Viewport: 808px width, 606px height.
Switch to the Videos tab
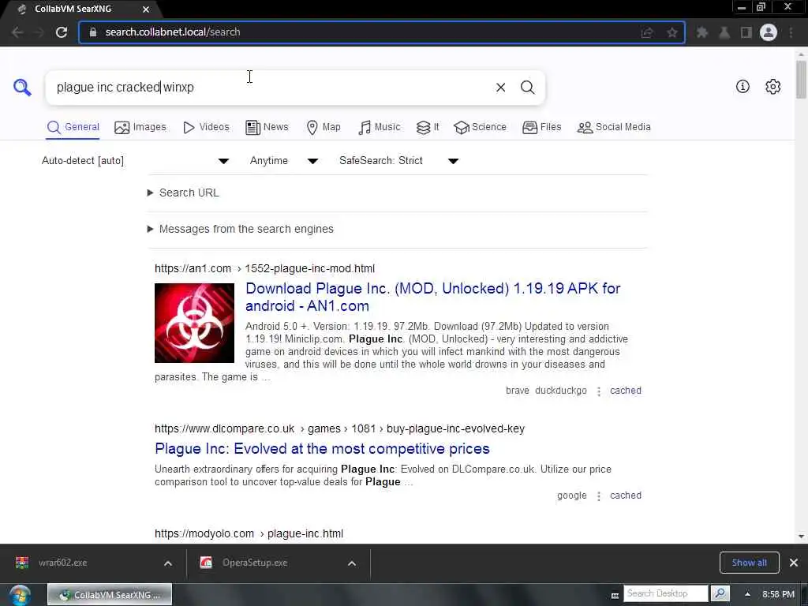point(206,127)
